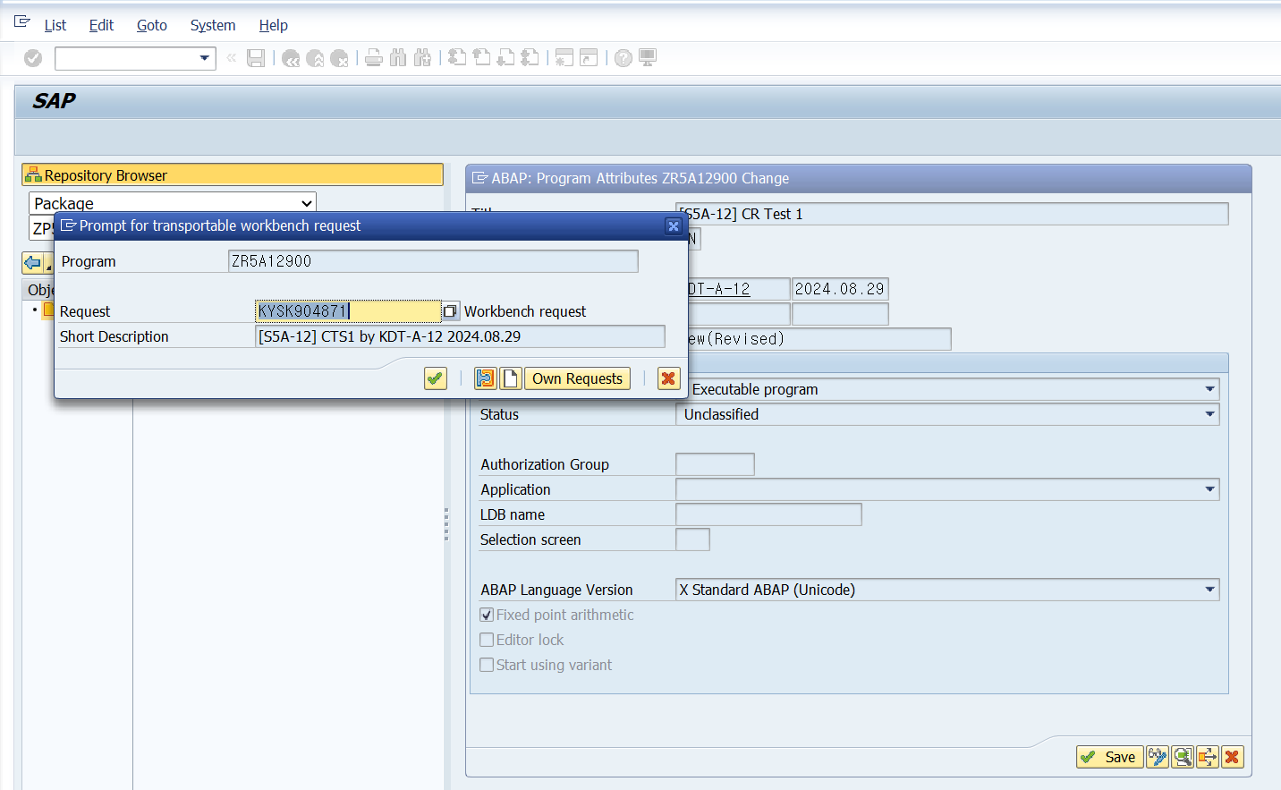Click the Program field ZR5A12900
This screenshot has height=790, width=1281.
(x=433, y=261)
